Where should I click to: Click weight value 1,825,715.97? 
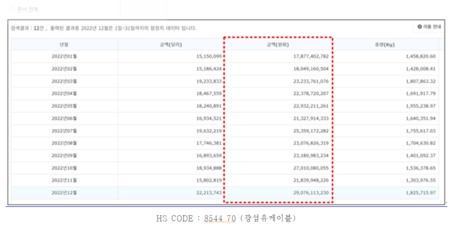point(421,193)
